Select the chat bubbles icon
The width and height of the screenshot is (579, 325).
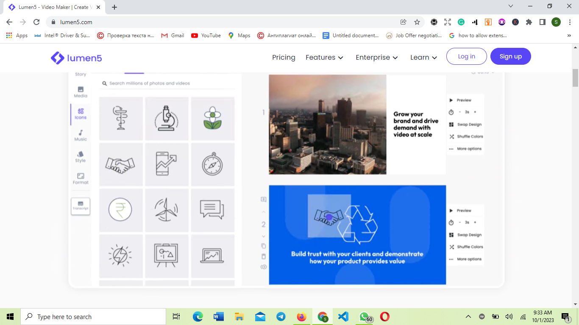pyautogui.click(x=213, y=210)
